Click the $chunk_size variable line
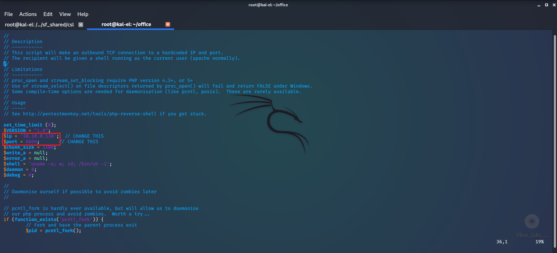Screen dimensions: 557x253 tap(30, 147)
